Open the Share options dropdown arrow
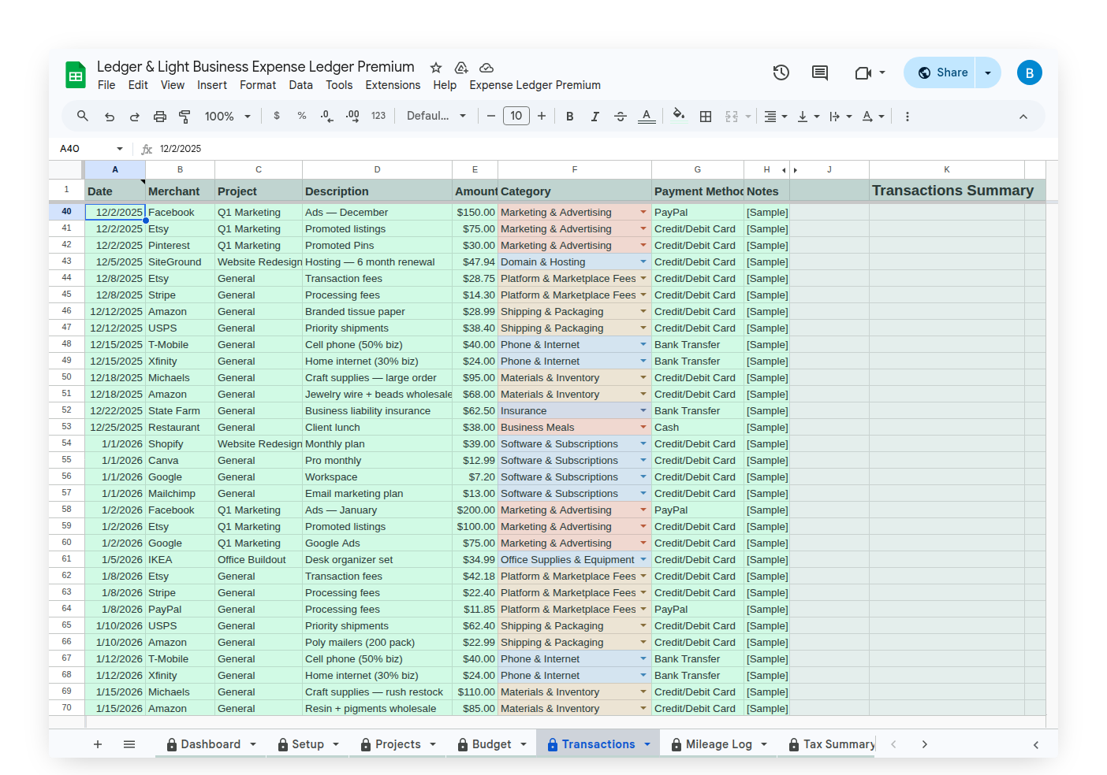The width and height of the screenshot is (1107, 775). (x=988, y=72)
